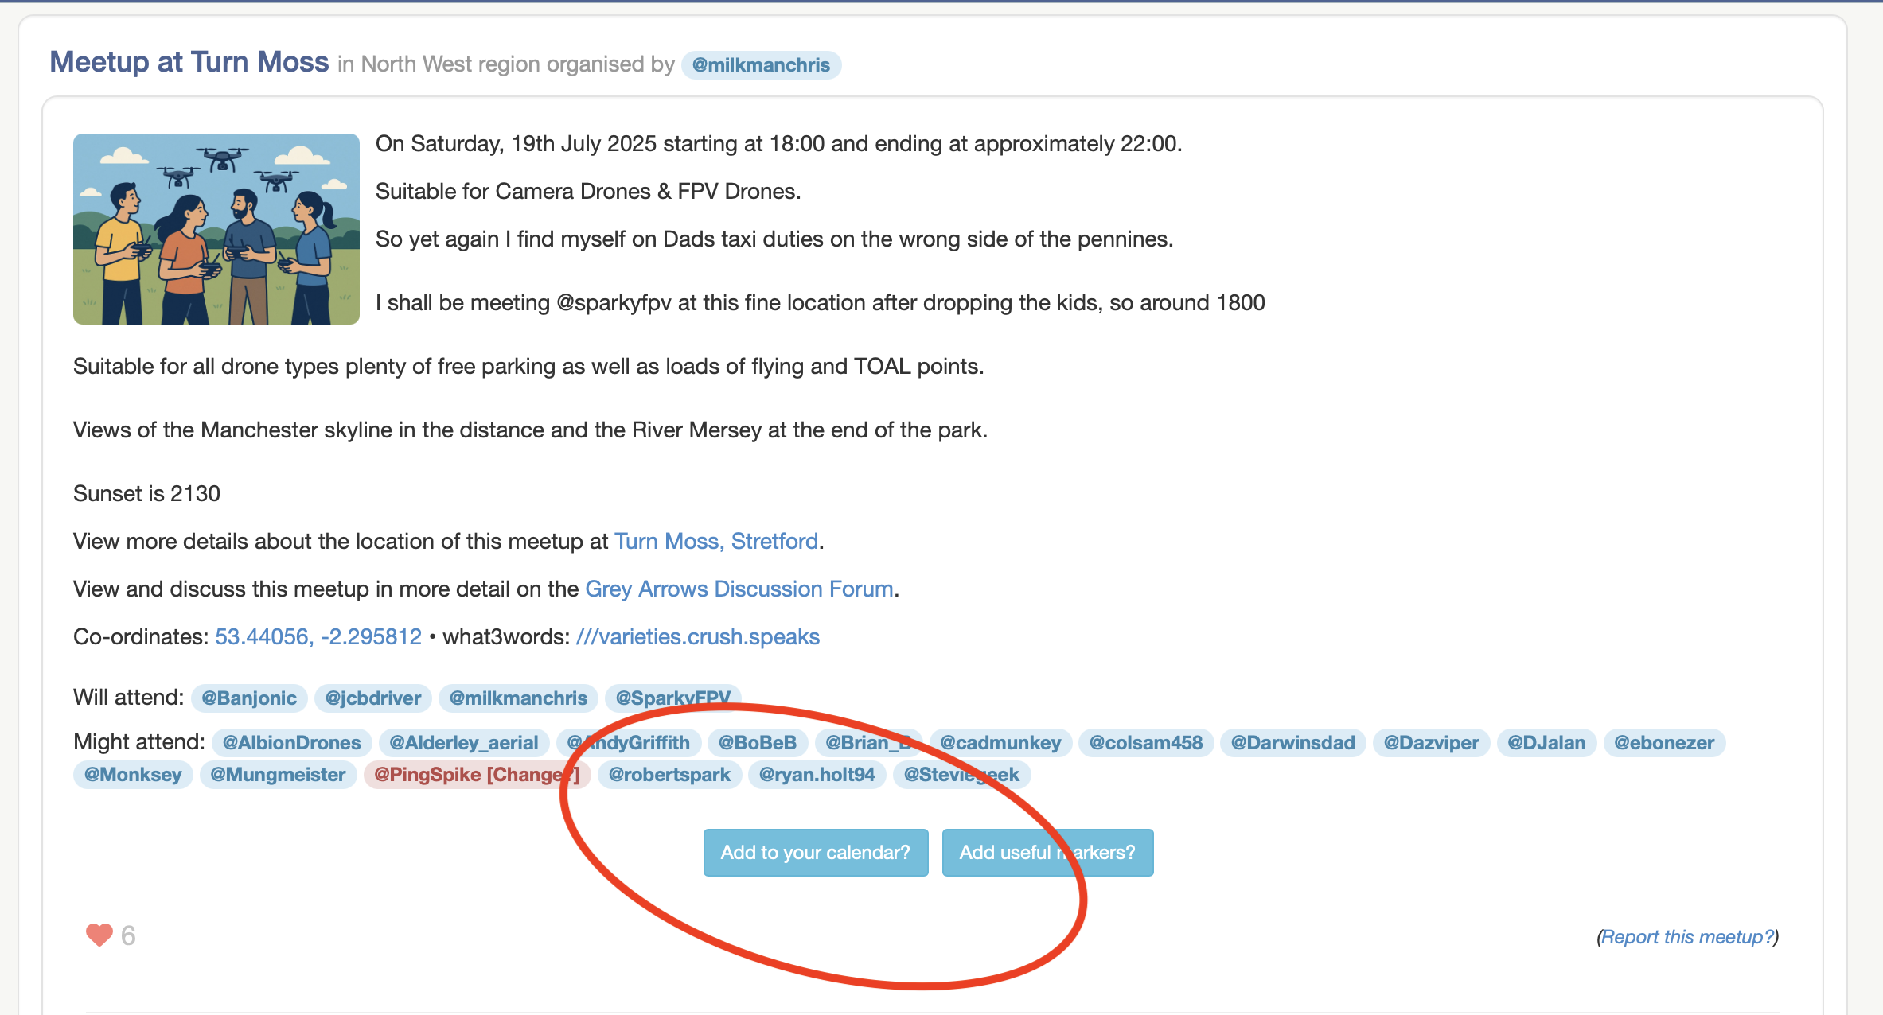This screenshot has width=1883, height=1015.
Task: Open the varieties.crush.speaks what3words link
Action: 697,636
